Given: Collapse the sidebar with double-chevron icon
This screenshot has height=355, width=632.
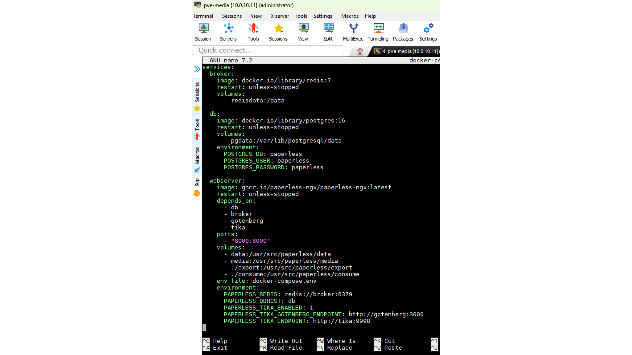Looking at the screenshot, I should (x=197, y=69).
